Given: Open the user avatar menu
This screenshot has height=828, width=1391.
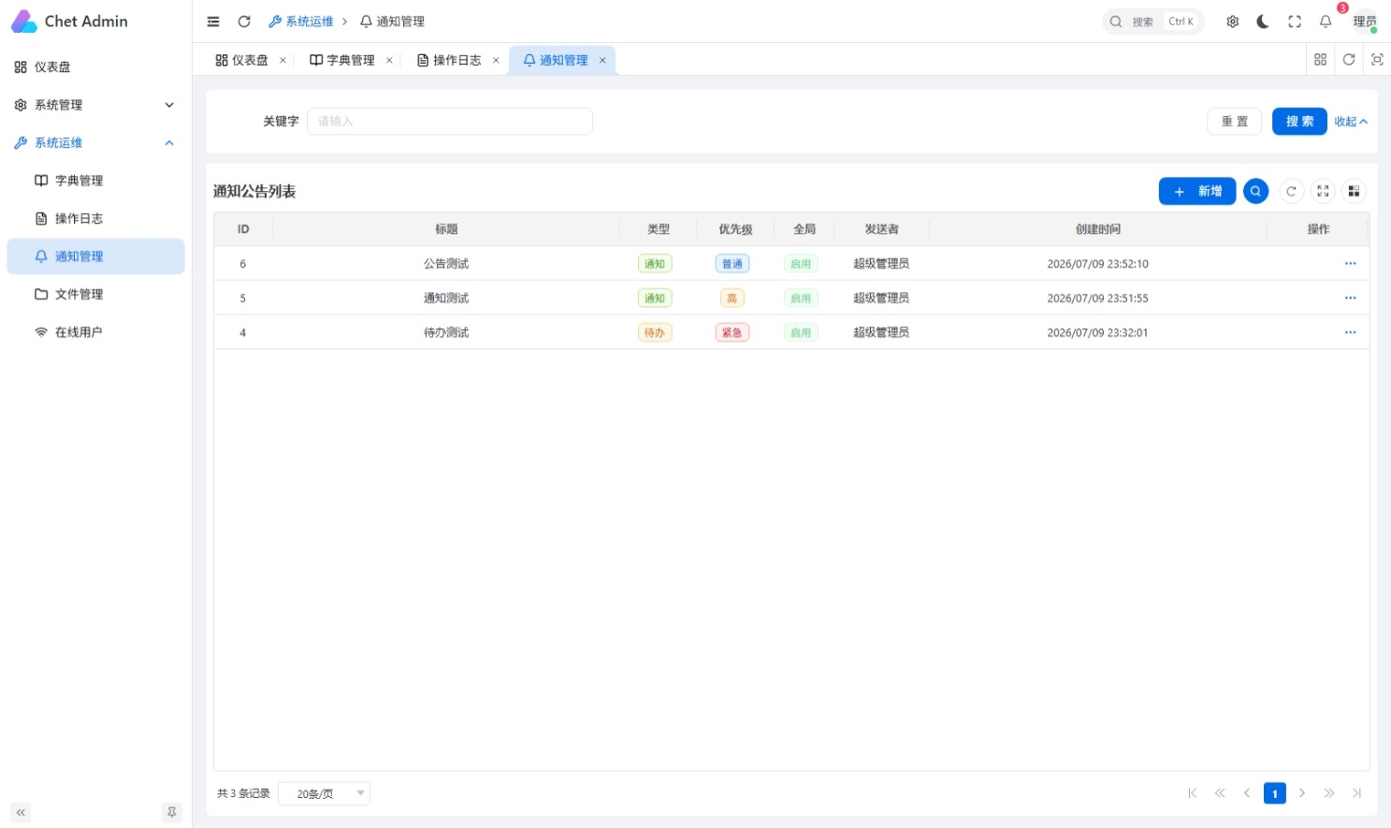Looking at the screenshot, I should [1365, 22].
